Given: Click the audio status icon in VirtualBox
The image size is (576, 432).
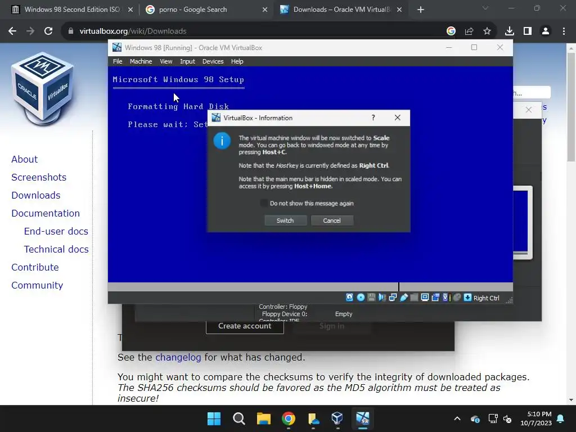Looking at the screenshot, I should (x=382, y=298).
